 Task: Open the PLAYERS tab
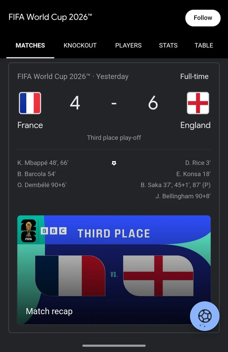pyautogui.click(x=128, y=45)
